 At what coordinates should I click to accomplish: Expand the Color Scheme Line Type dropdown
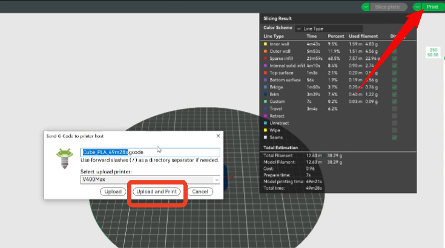(x=329, y=28)
